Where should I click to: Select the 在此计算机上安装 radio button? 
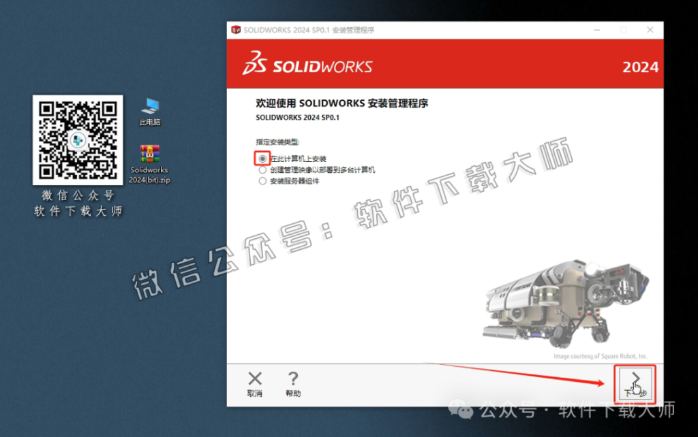click(x=262, y=158)
